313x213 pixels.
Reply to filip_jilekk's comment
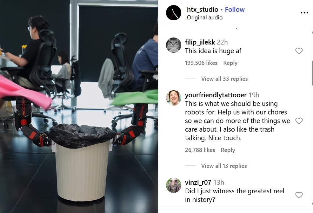click(x=230, y=63)
